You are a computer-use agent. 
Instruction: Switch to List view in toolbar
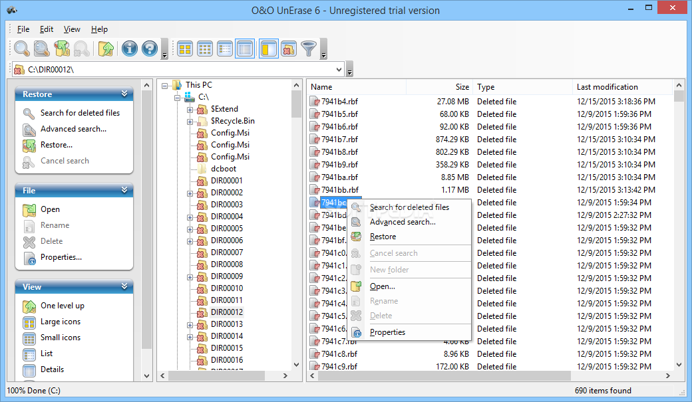225,49
